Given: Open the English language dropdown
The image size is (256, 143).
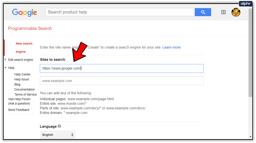Looking at the screenshot, I should 58,135.
